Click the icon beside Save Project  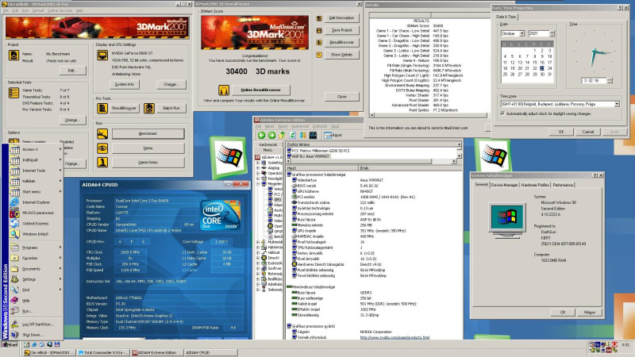pyautogui.click(x=319, y=30)
